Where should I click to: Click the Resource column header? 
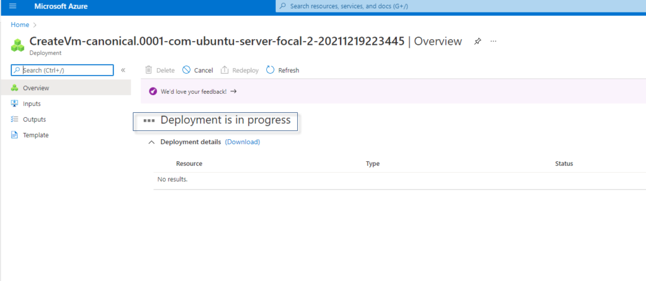189,164
